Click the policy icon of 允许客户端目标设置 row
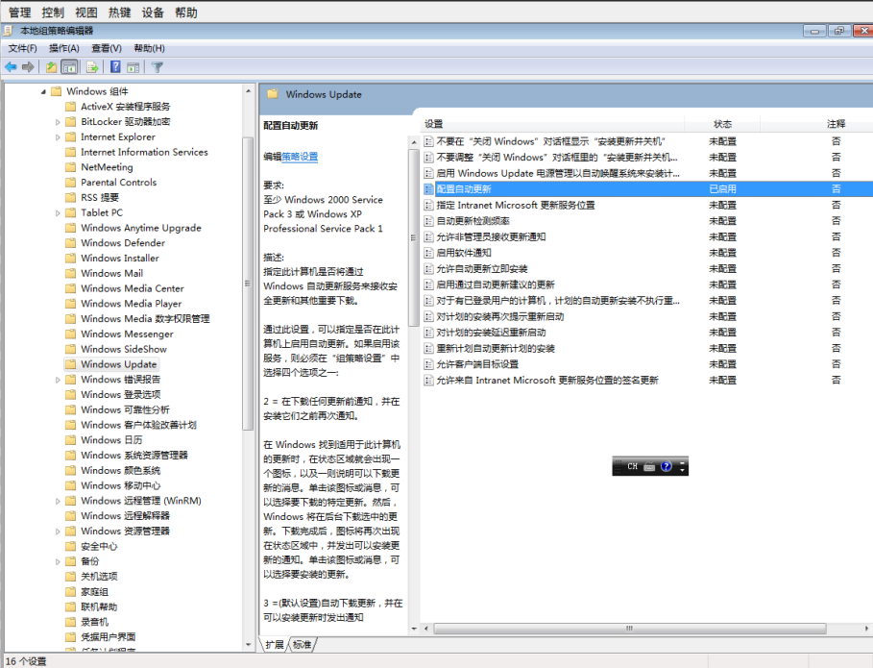Viewport: 873px width, 668px height. pos(428,364)
